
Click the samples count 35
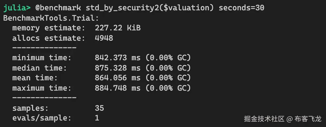point(99,108)
